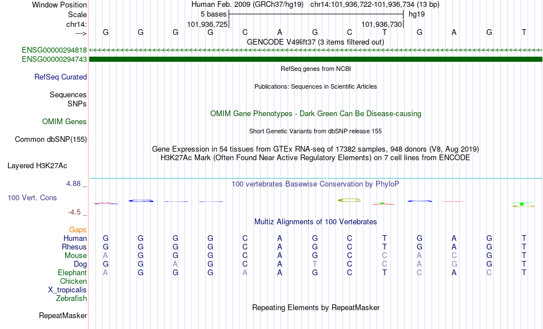This screenshot has height=329, width=543.
Task: Select the Mouse species row label
Action: click(75, 256)
